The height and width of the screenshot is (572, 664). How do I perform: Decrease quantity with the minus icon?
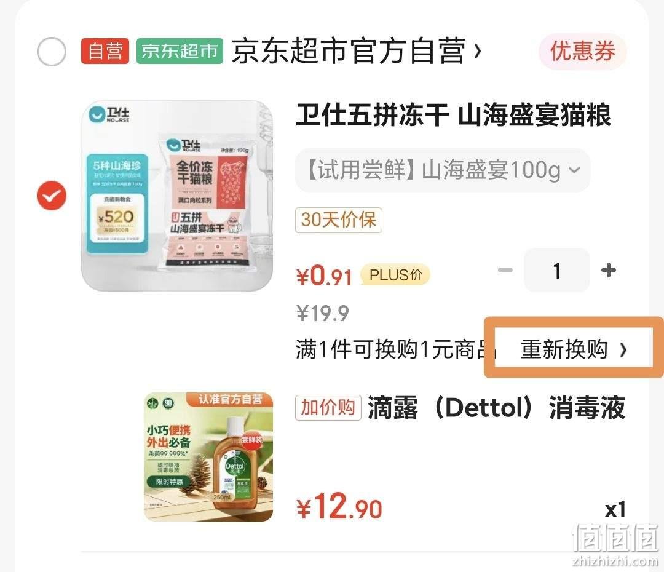505,270
